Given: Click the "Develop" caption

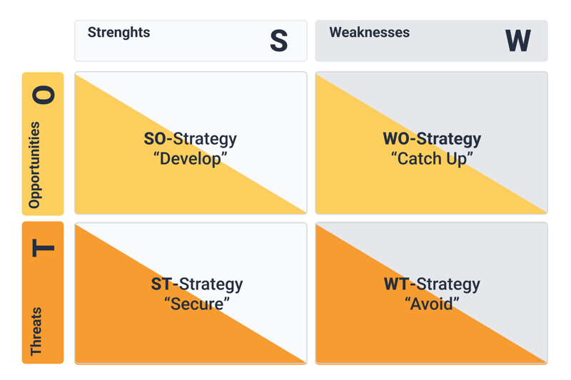Looking at the screenshot, I should click(191, 159).
